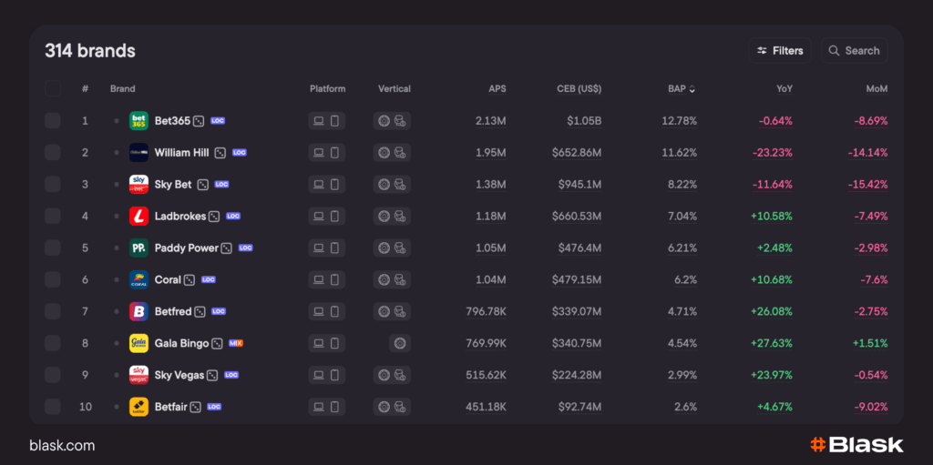Click the casino chip vertical icon for Gala Bingo
Viewport: 933px width, 465px height.
pos(399,343)
